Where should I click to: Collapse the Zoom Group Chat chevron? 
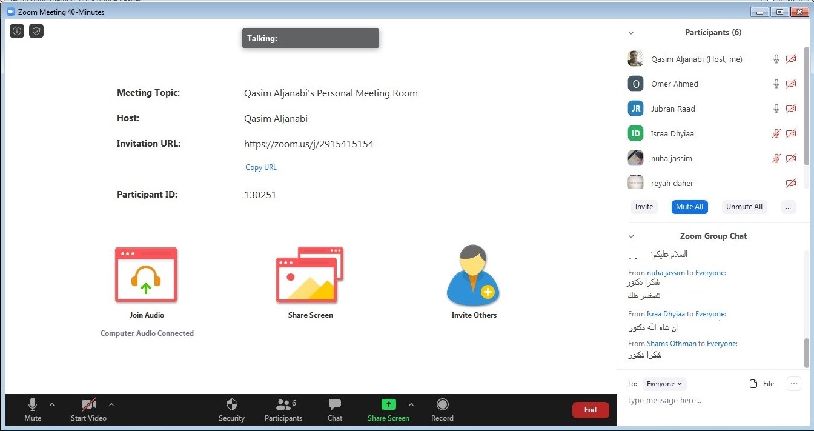point(631,236)
